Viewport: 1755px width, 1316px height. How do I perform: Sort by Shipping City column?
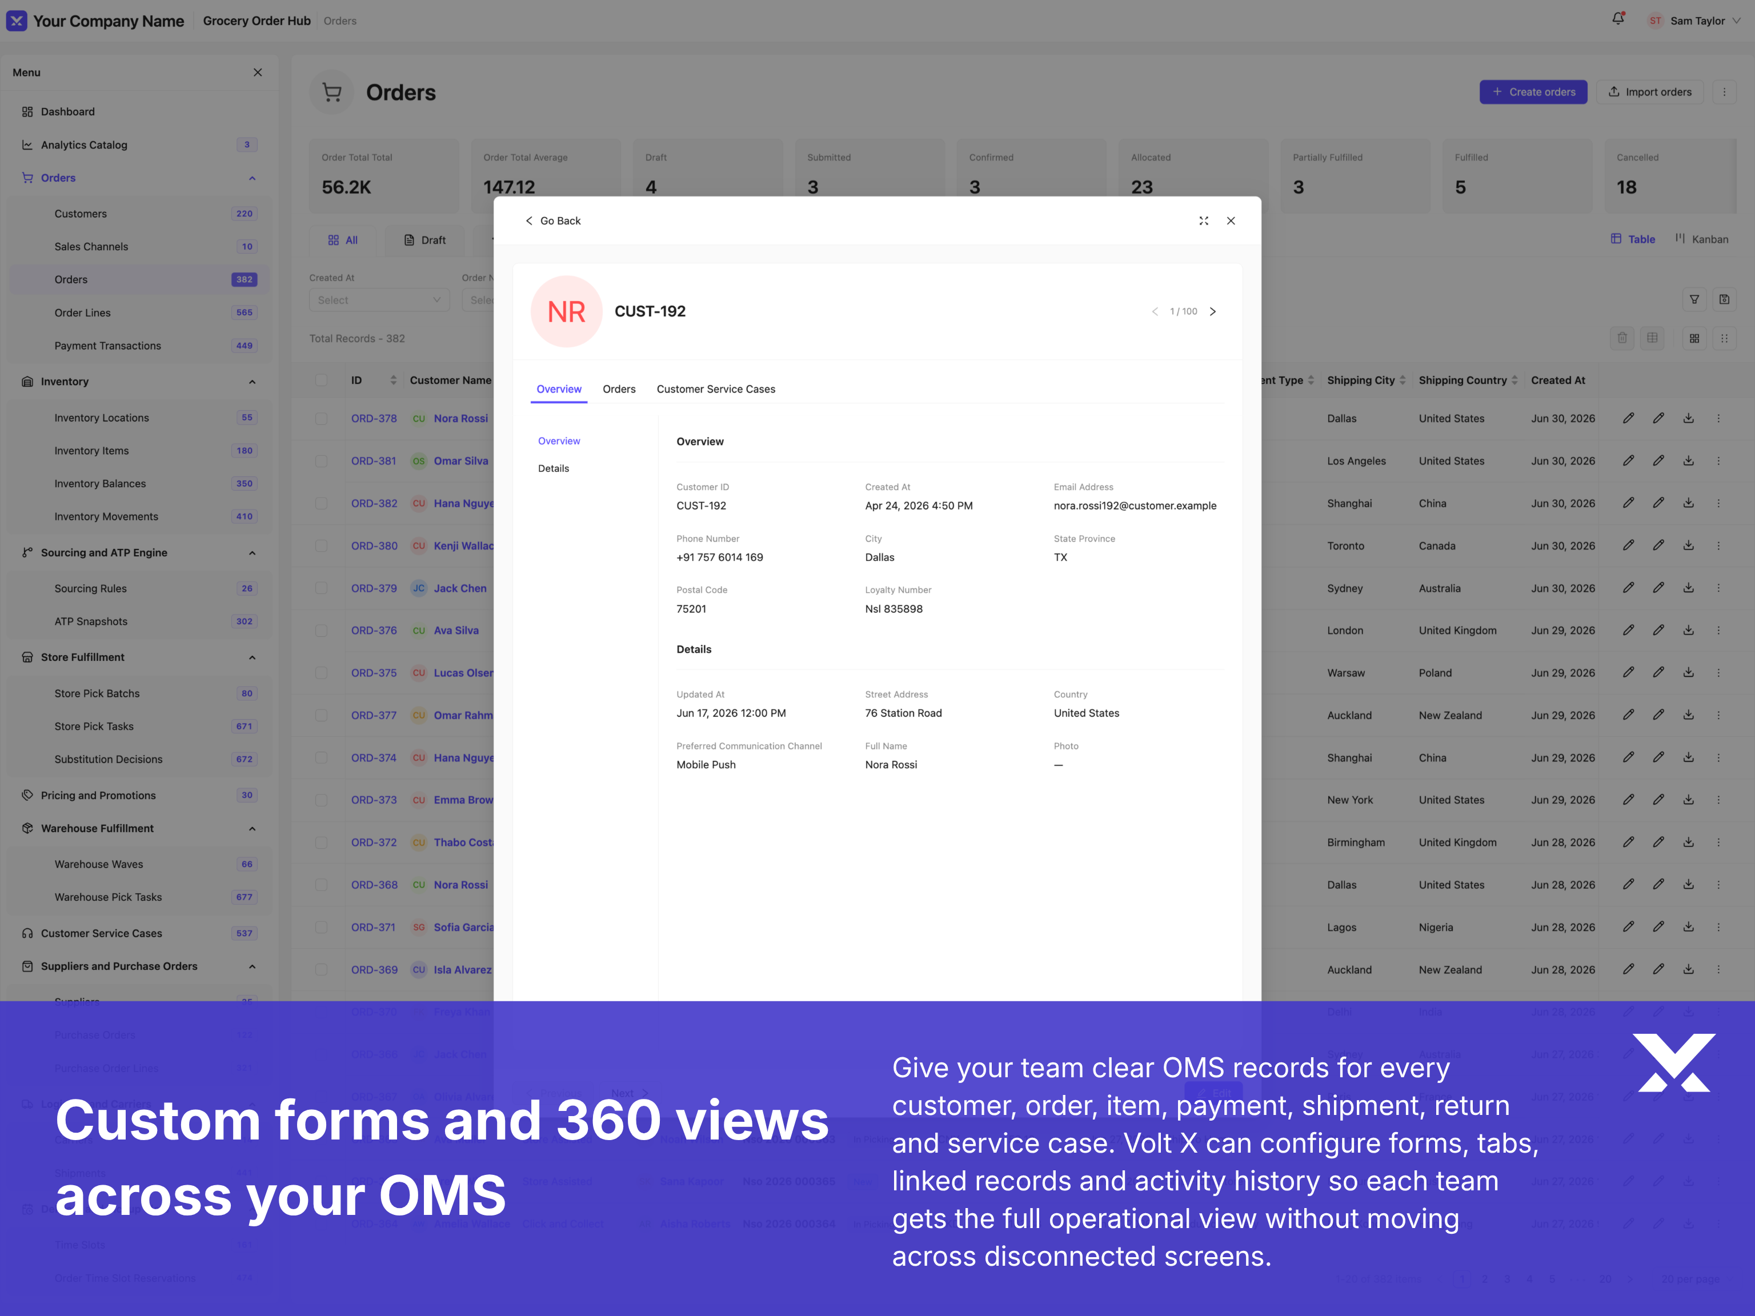point(1402,380)
